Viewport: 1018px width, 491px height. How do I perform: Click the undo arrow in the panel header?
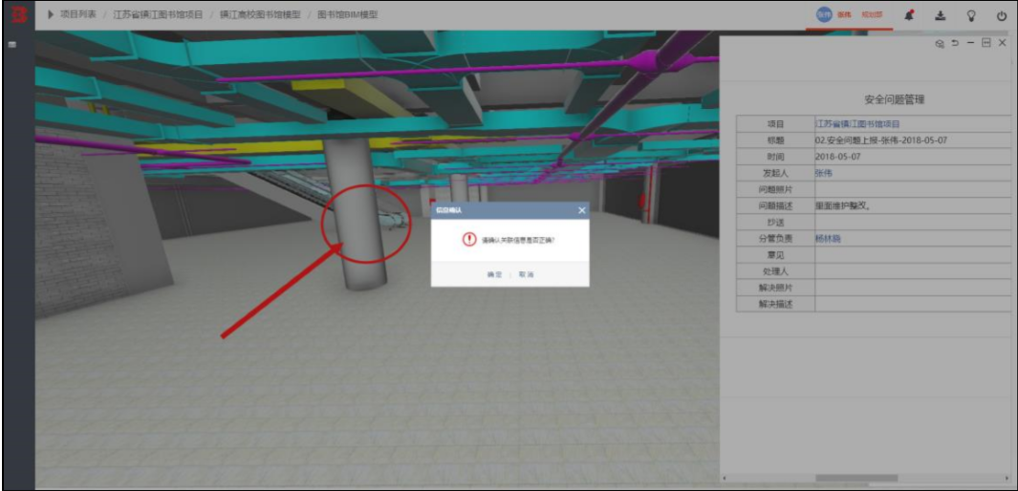tap(955, 43)
